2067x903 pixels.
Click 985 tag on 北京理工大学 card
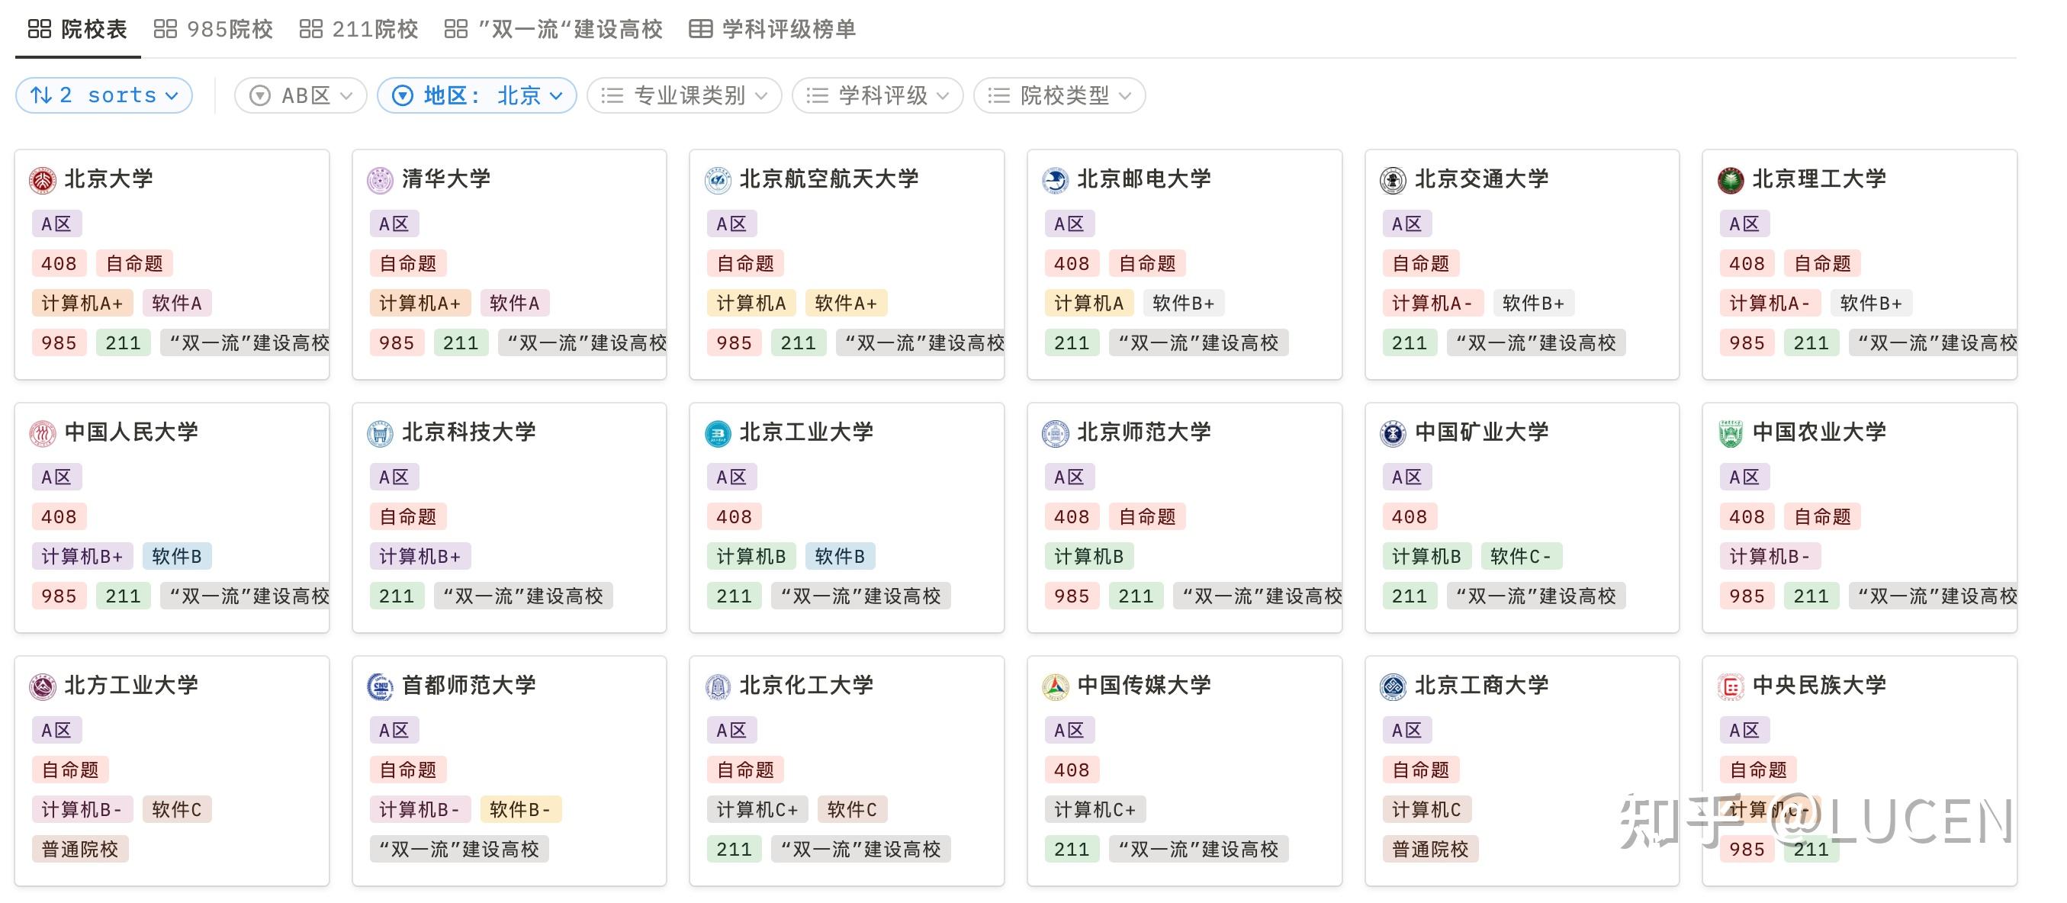pyautogui.click(x=1747, y=343)
